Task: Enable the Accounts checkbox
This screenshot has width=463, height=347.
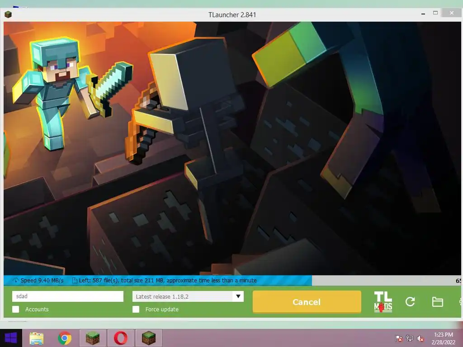Action: [16, 309]
